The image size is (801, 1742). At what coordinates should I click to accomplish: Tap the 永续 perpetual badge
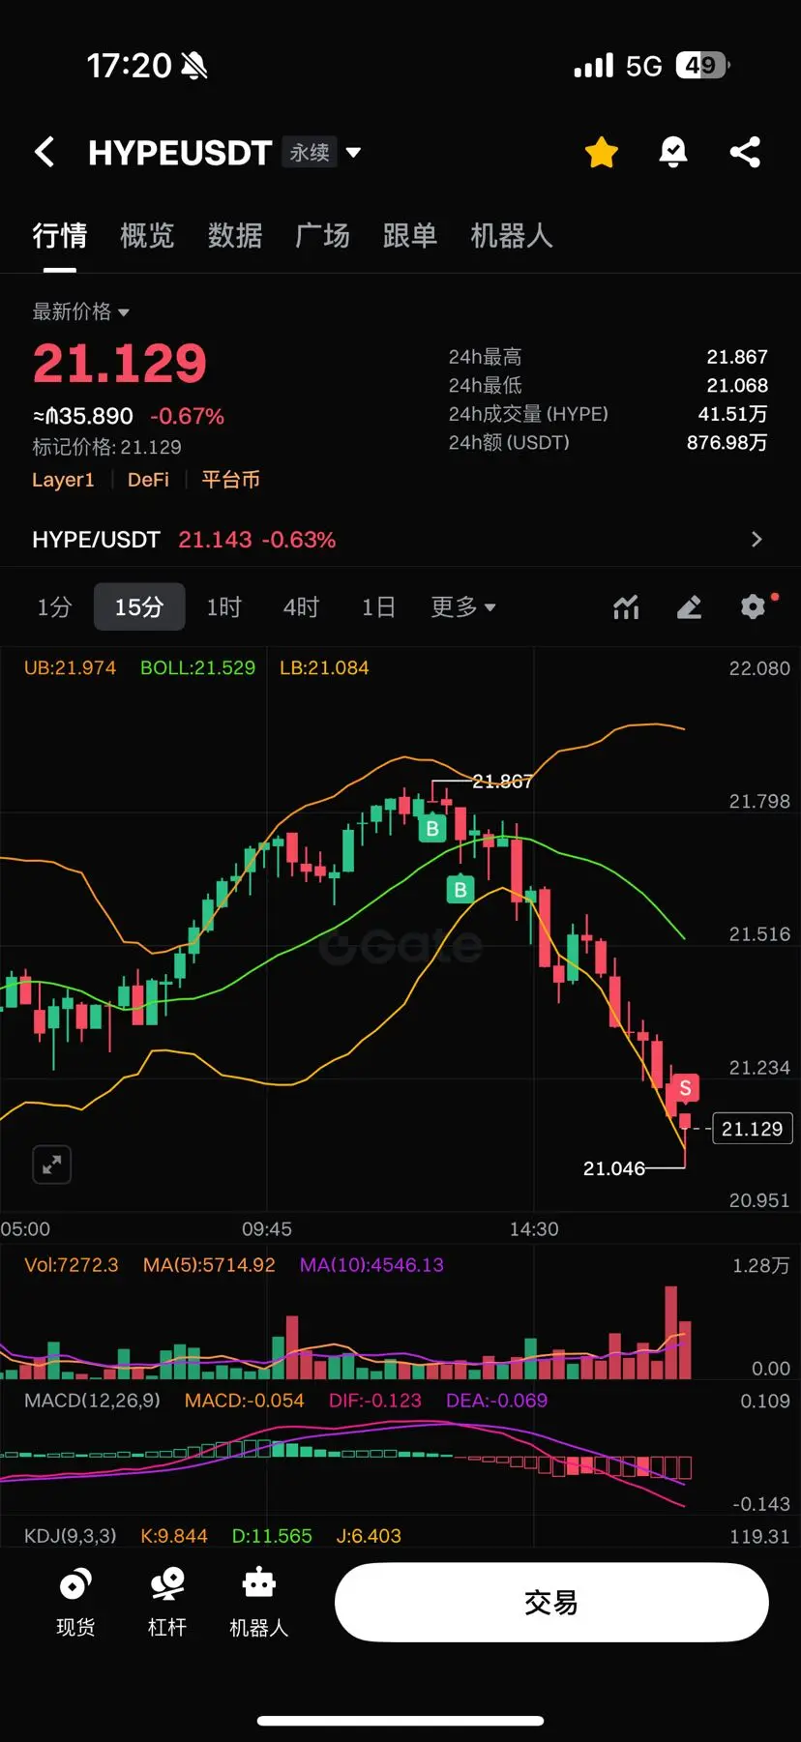click(x=310, y=152)
